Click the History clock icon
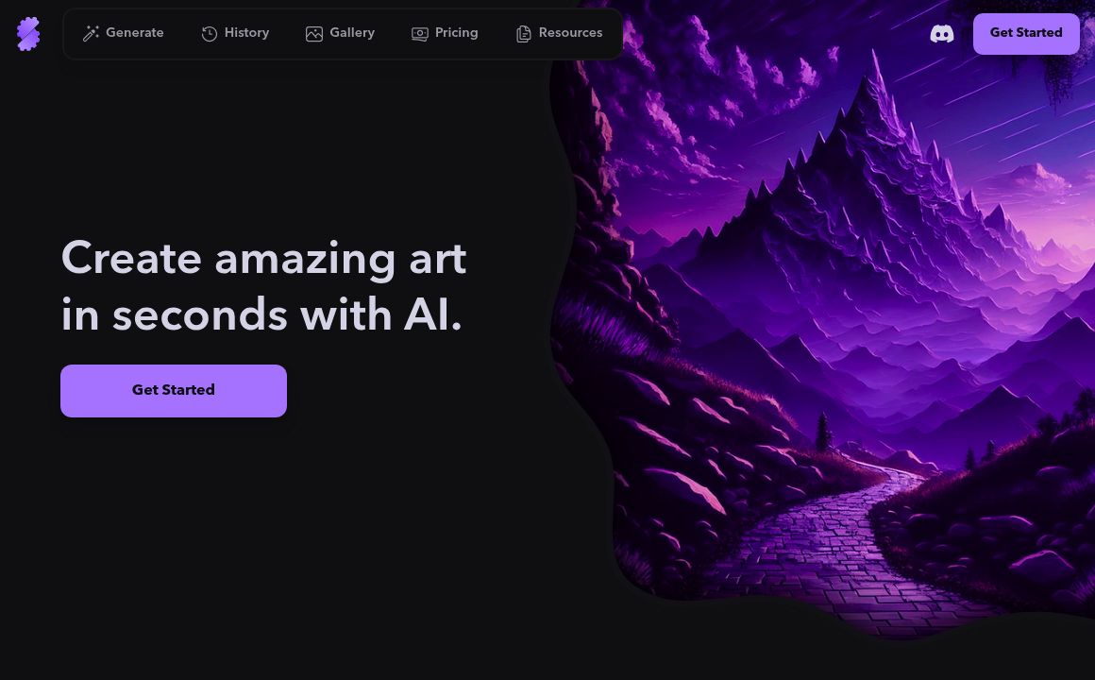 [209, 34]
